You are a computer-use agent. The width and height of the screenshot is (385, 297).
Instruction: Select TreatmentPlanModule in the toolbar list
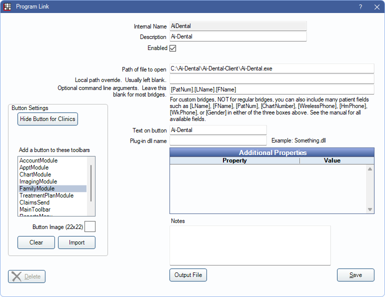tap(46, 195)
